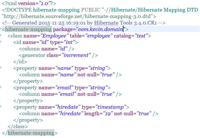Collapse the fold marker beside property name="name" line
Image resolution: width=200 pixels, height=138 pixels.
click(x=1, y=67)
